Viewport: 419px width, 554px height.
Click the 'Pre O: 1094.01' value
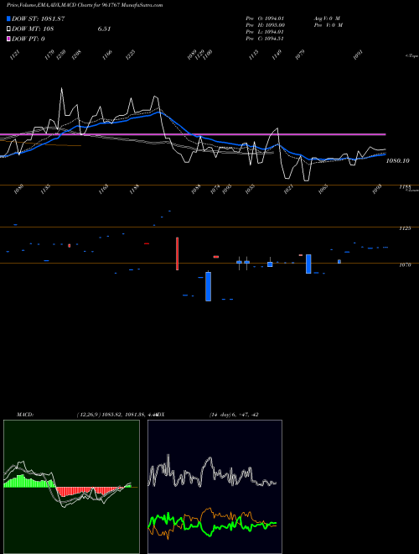pyautogui.click(x=265, y=18)
